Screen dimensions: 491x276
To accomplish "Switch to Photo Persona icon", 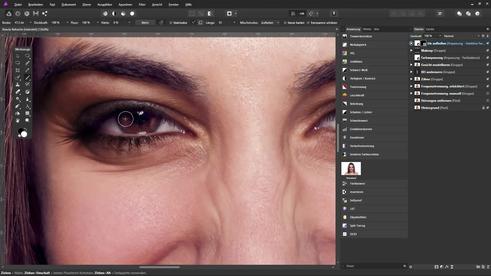I will (x=9, y=14).
